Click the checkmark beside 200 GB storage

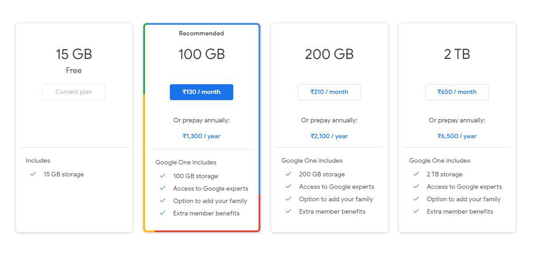288,174
